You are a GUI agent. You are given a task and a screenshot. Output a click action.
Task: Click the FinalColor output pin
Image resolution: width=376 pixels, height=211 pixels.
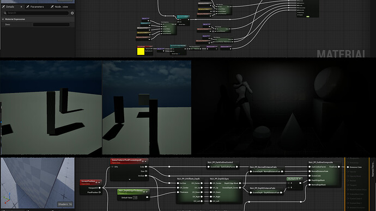click(x=338, y=167)
